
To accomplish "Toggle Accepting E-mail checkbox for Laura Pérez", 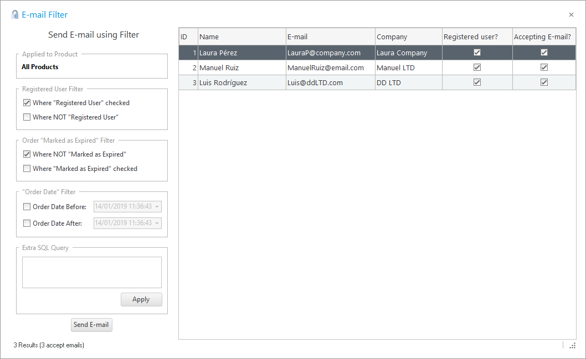I will coord(544,52).
